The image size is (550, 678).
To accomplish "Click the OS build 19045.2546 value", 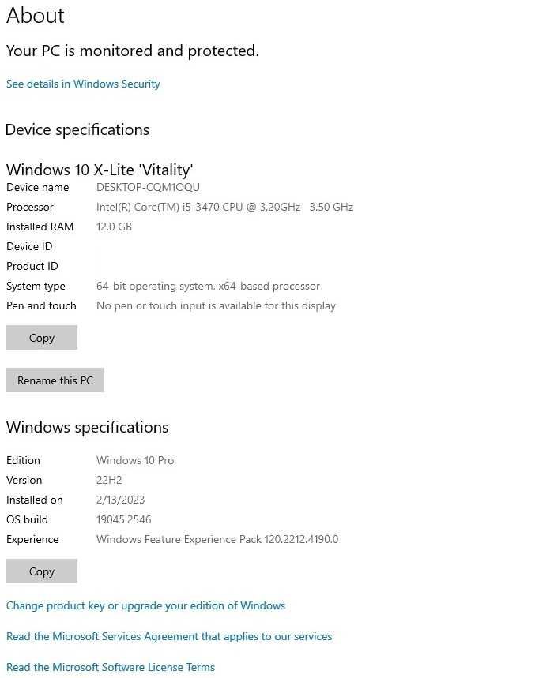I will (x=124, y=519).
